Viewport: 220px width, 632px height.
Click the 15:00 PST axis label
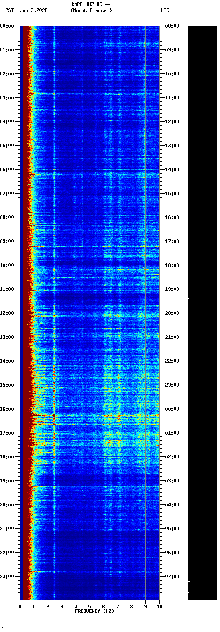point(7,385)
